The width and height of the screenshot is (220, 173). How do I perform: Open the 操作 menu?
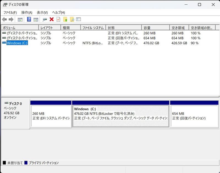pyautogui.click(x=26, y=12)
